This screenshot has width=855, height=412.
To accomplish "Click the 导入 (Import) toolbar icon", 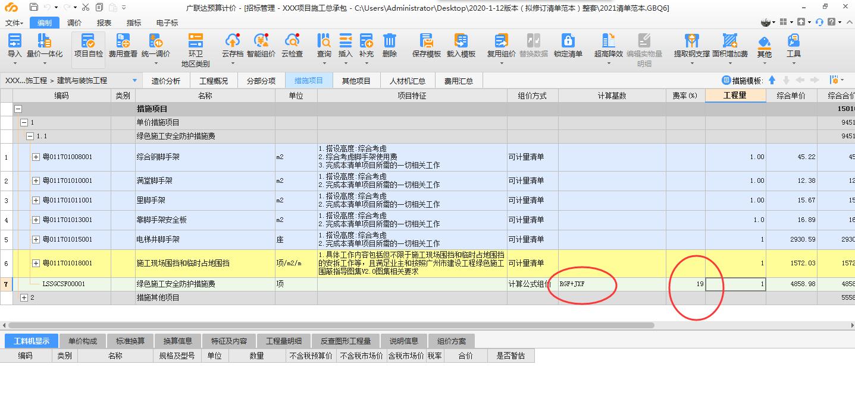I will pyautogui.click(x=14, y=40).
